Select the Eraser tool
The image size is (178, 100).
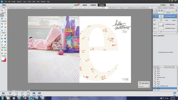click(5, 35)
